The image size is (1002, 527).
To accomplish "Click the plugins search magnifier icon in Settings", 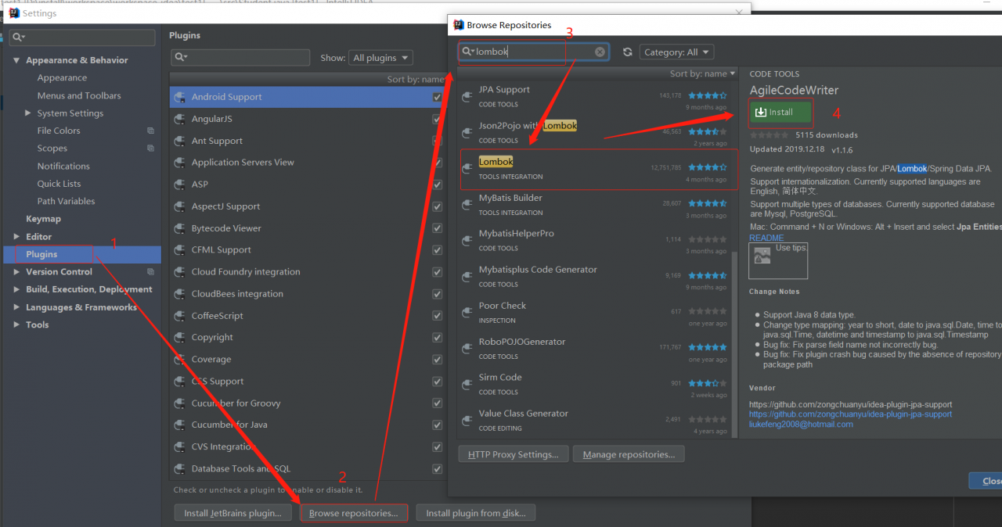I will click(x=181, y=57).
